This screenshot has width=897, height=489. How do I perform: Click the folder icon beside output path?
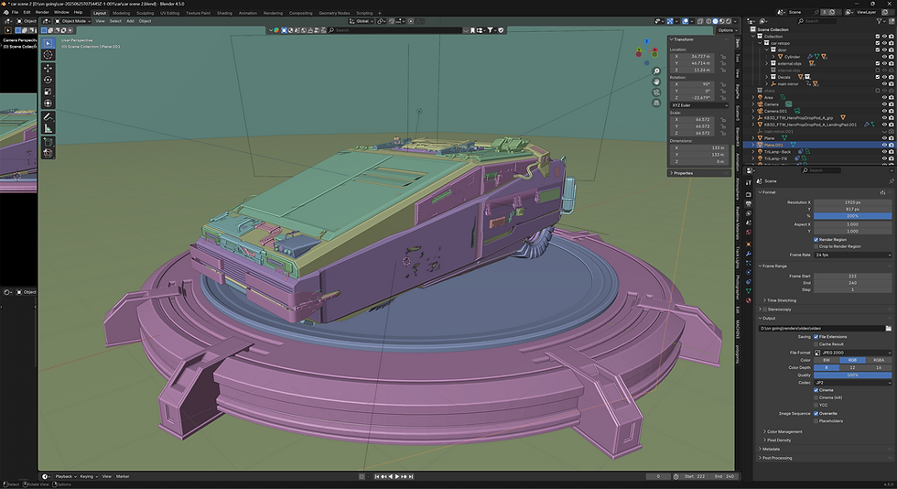pyautogui.click(x=888, y=328)
